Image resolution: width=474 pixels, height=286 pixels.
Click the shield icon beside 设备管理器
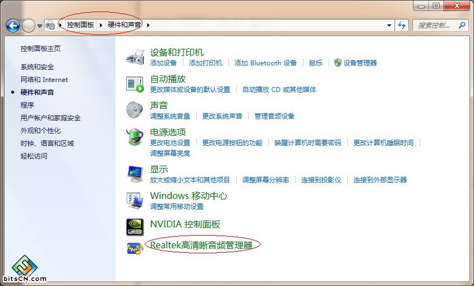tap(338, 63)
